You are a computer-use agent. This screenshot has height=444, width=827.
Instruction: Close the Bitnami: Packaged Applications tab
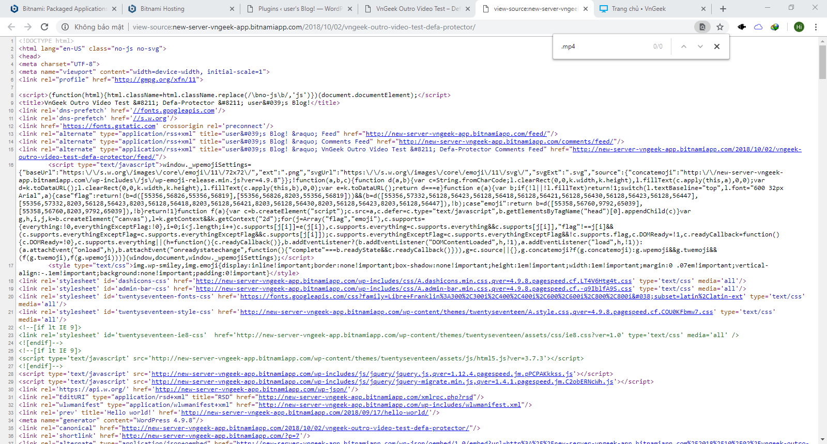pyautogui.click(x=114, y=9)
